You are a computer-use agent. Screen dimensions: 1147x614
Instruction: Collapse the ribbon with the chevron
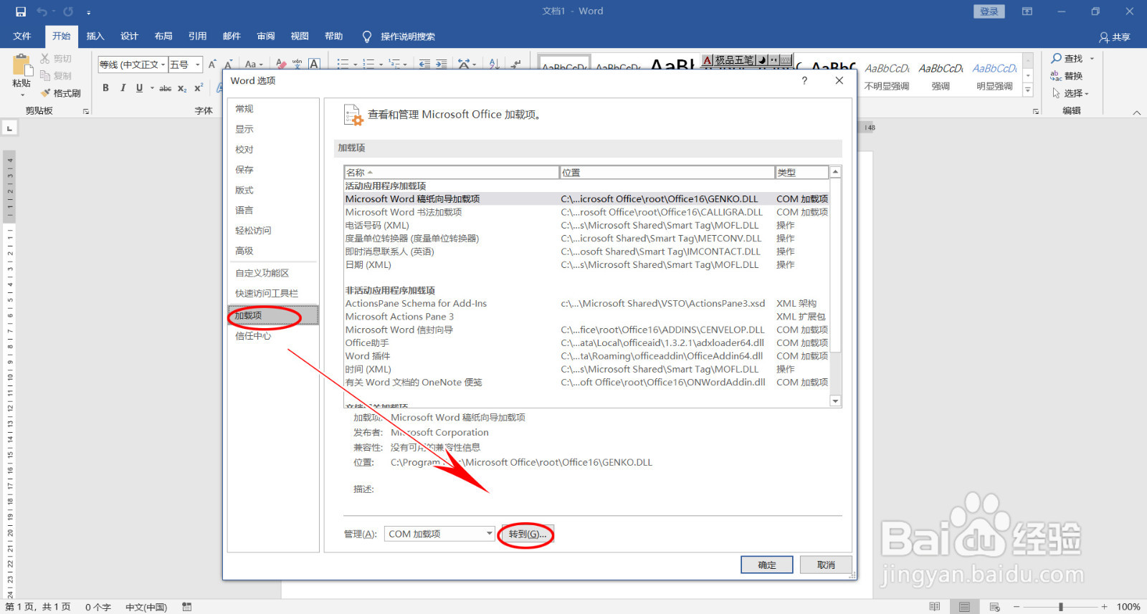pyautogui.click(x=1136, y=112)
